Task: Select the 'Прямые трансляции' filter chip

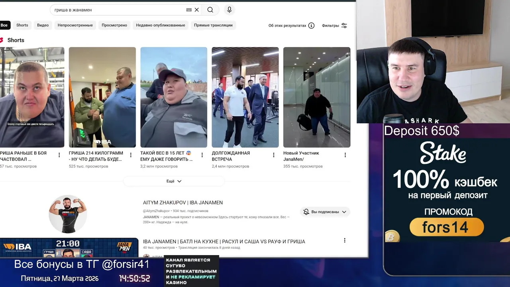Action: [213, 25]
